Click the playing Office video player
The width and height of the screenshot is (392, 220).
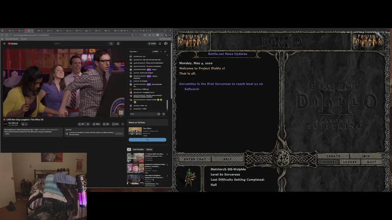(x=64, y=82)
